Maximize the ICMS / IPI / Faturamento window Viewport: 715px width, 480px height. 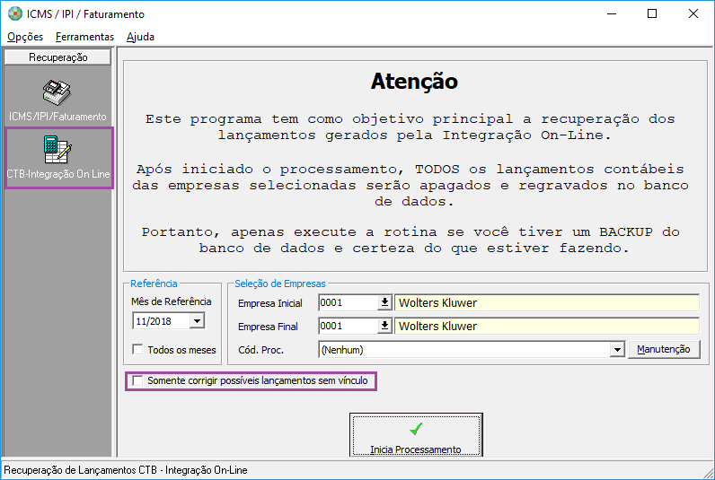tap(652, 13)
